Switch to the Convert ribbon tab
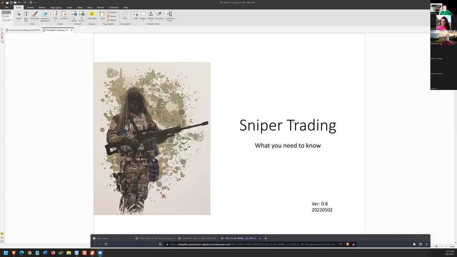Image resolution: width=457 pixels, height=257 pixels. (x=30, y=7)
